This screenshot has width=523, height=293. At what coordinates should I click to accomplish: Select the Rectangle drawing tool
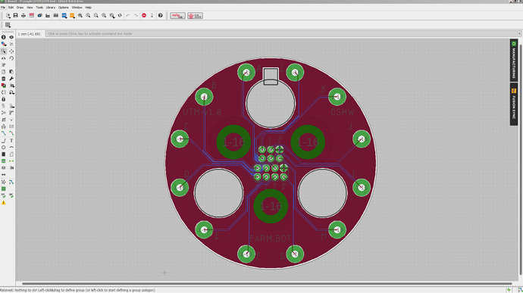pyautogui.click(x=4, y=154)
